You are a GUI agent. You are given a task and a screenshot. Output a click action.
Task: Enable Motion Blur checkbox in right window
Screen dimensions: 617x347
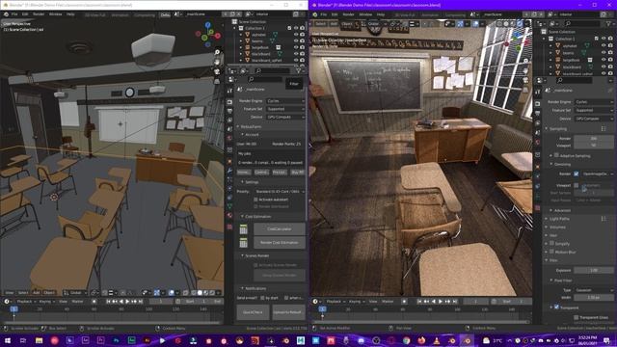pos(551,252)
